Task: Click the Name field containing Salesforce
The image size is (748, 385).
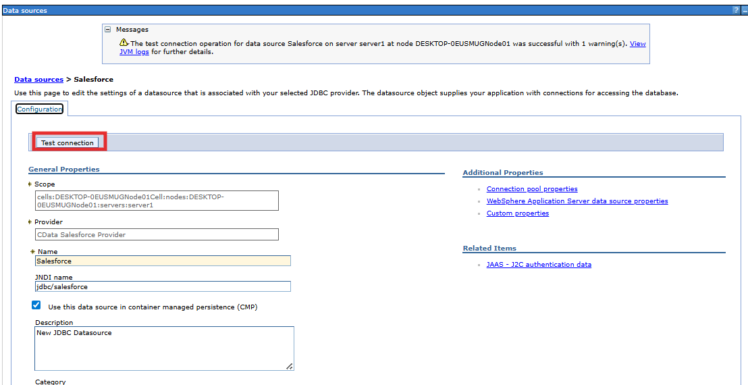Action: [163, 261]
